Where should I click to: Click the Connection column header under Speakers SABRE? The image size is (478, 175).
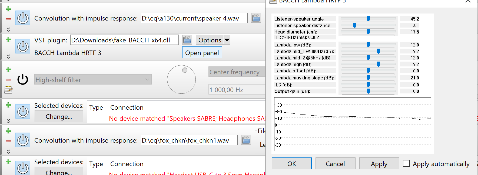(x=127, y=107)
